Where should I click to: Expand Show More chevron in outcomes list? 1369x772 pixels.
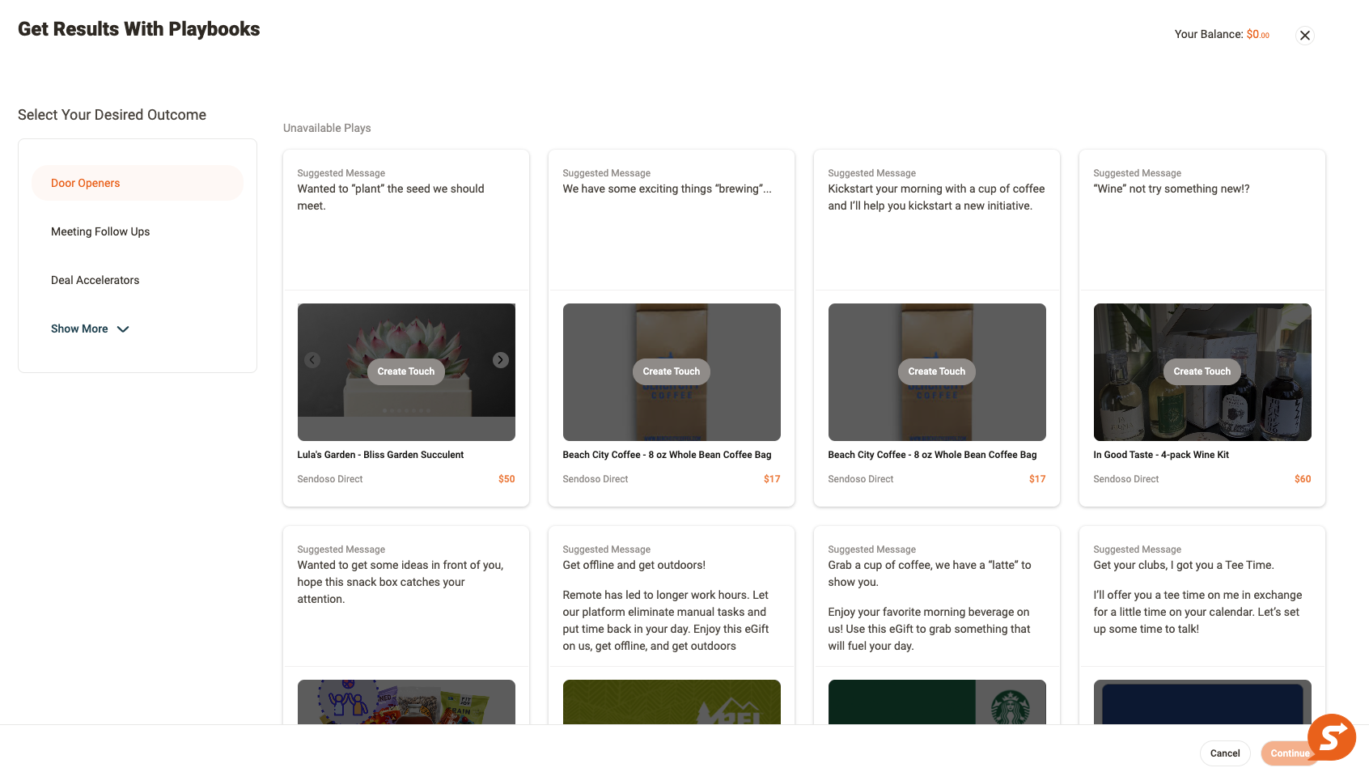(x=123, y=329)
